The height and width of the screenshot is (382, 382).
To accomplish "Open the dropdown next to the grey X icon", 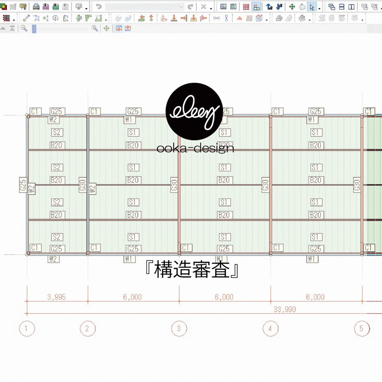I will click(211, 8).
